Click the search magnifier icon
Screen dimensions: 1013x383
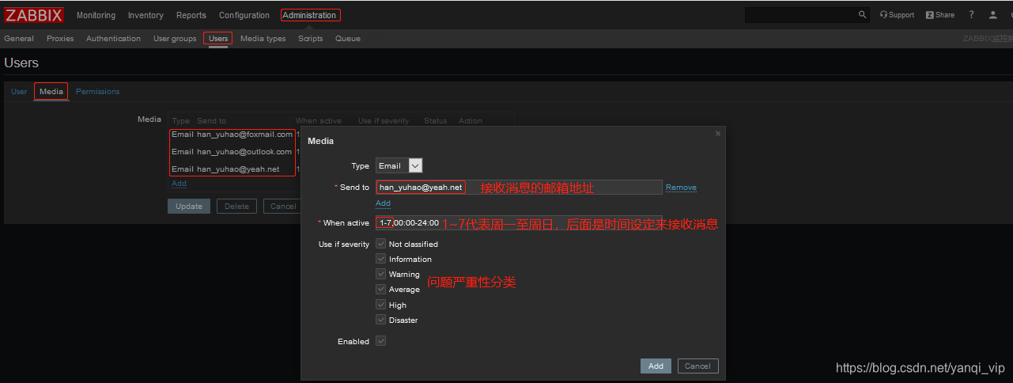click(863, 14)
